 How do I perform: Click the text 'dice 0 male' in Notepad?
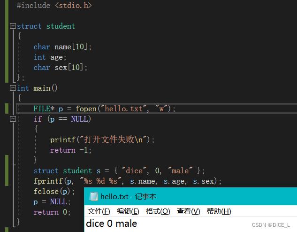(111, 224)
